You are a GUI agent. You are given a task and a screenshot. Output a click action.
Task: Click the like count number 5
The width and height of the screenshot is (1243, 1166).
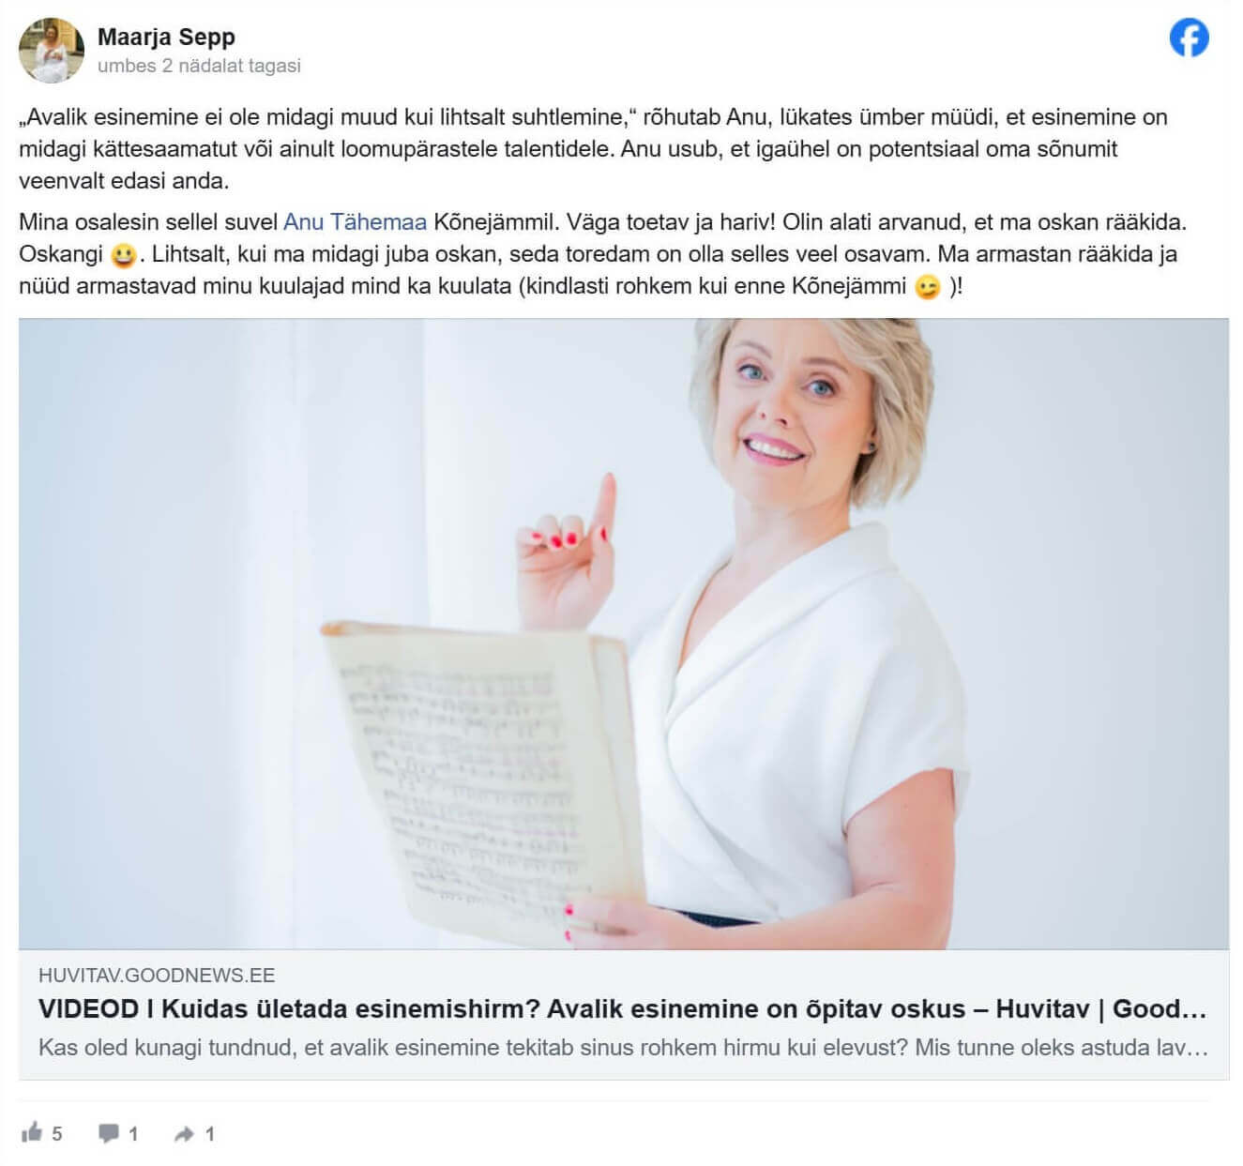pos(56,1134)
